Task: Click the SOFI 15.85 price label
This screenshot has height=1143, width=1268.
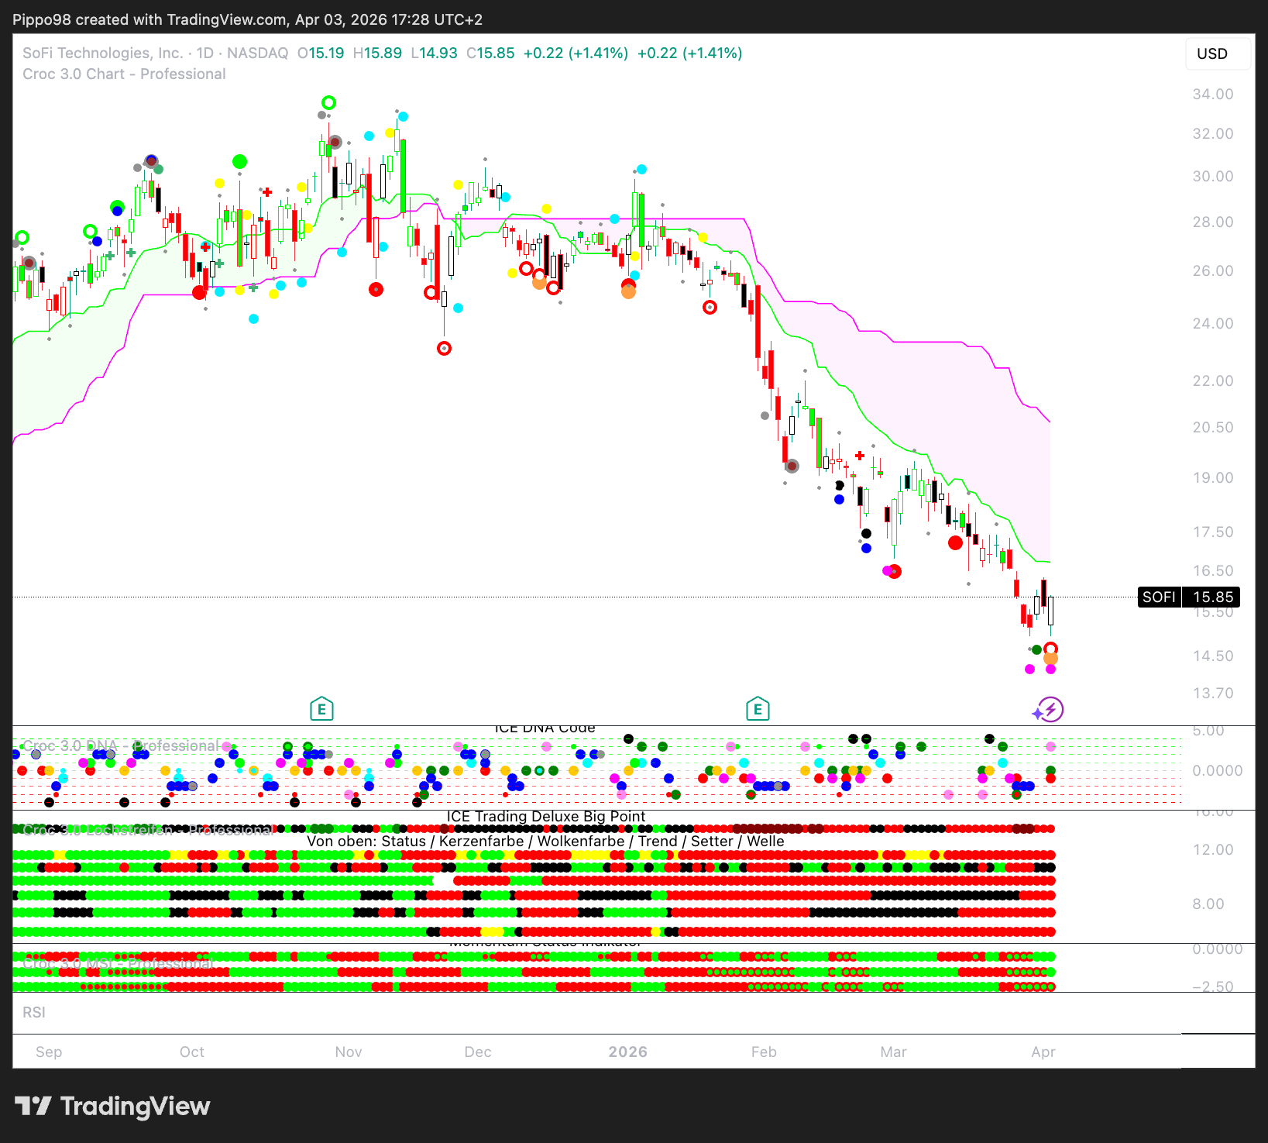Action: 1188,597
